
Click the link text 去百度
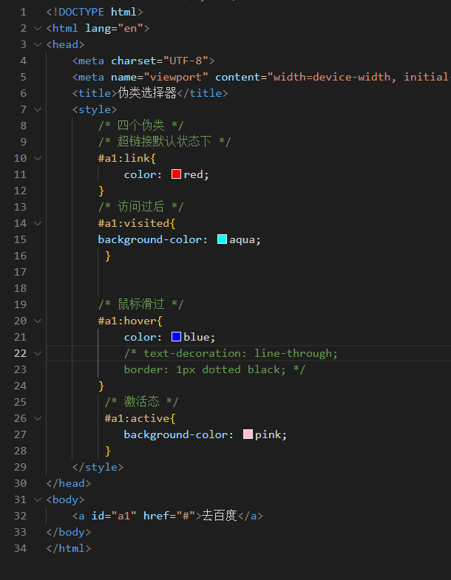pos(219,516)
